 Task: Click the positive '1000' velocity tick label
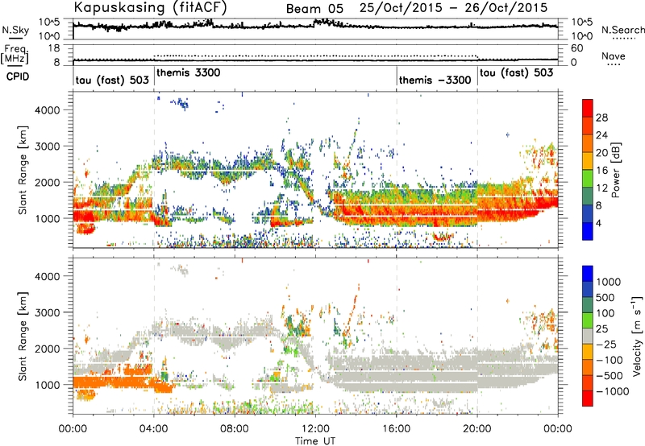coord(609,282)
